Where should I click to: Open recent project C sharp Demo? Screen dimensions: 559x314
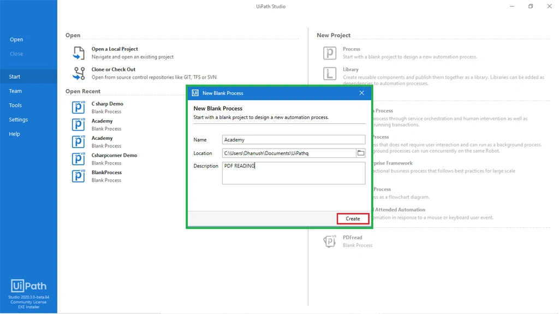(x=108, y=104)
